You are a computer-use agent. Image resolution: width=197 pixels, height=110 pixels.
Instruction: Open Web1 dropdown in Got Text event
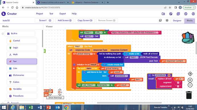[x=79, y=46]
